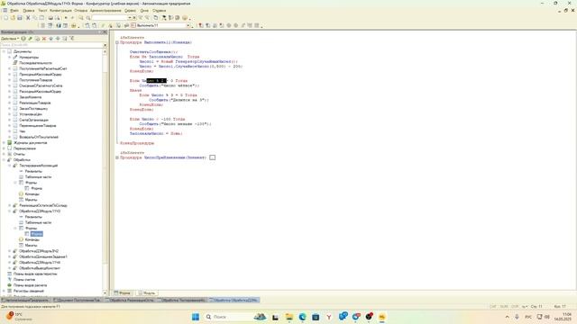Select Чек document in tree
Viewport: 577px width, 324px height.
tap(22, 131)
